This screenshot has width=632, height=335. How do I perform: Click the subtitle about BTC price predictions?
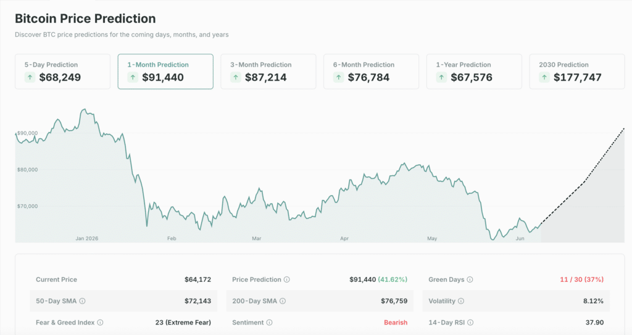(x=122, y=35)
